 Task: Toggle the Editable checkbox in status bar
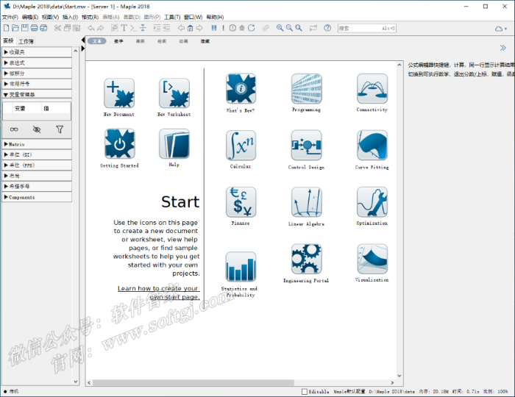[305, 391]
